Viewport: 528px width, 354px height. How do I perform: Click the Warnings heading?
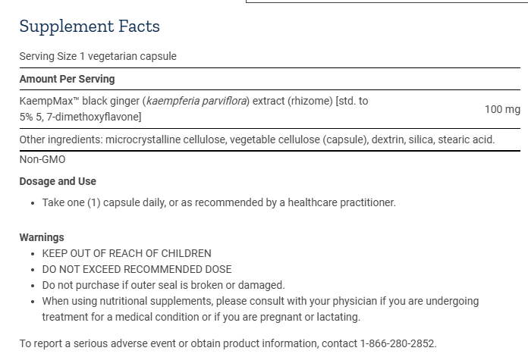42,237
